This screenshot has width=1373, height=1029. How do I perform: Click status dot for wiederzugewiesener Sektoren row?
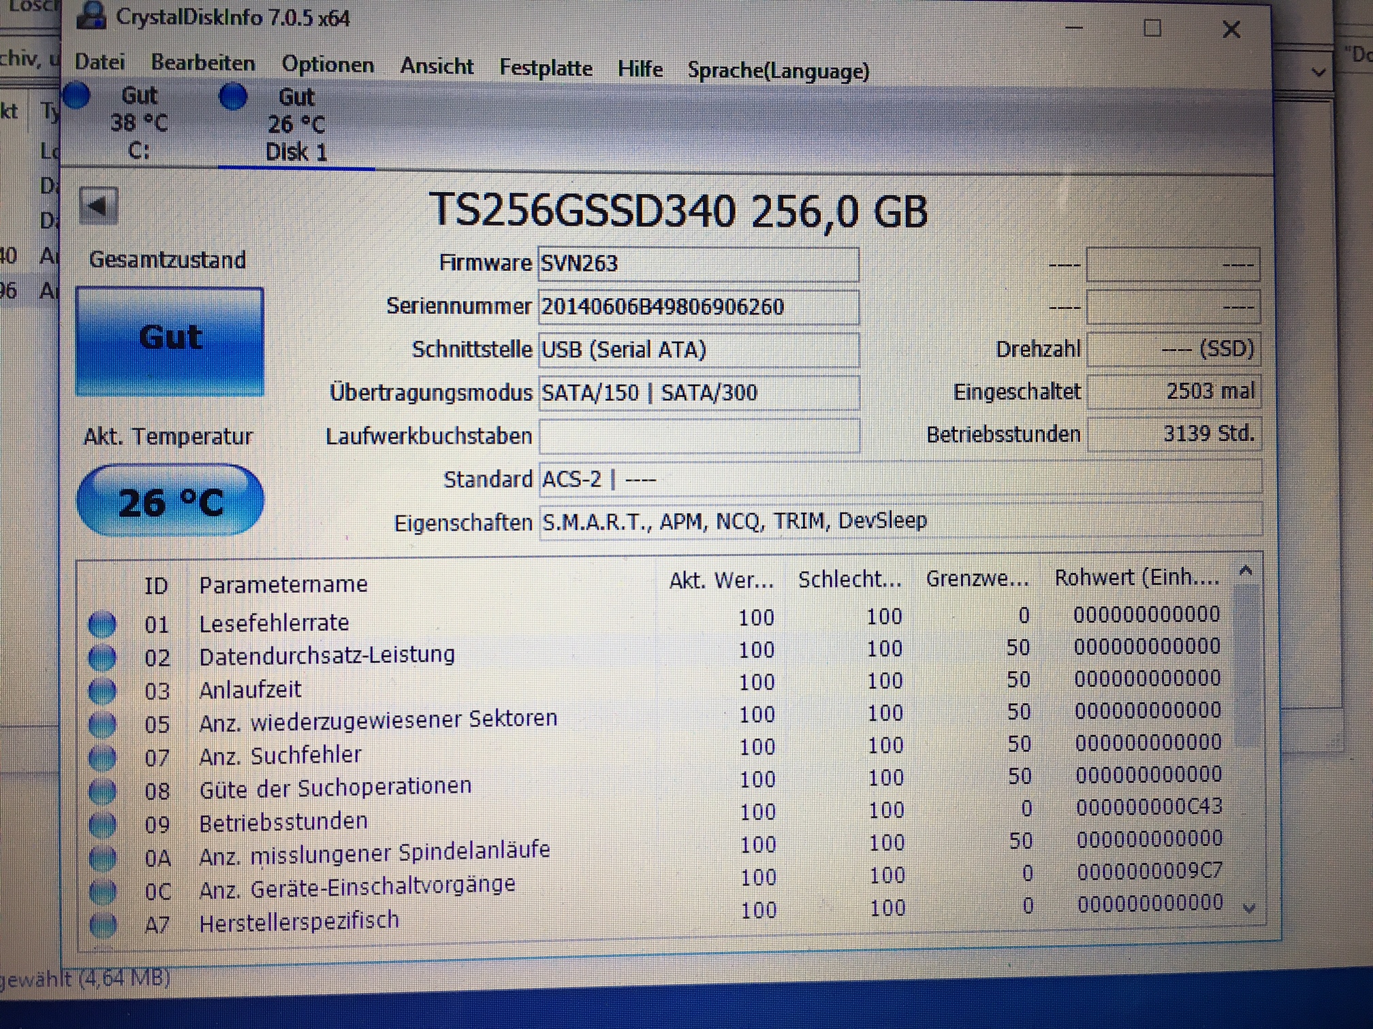point(102,724)
